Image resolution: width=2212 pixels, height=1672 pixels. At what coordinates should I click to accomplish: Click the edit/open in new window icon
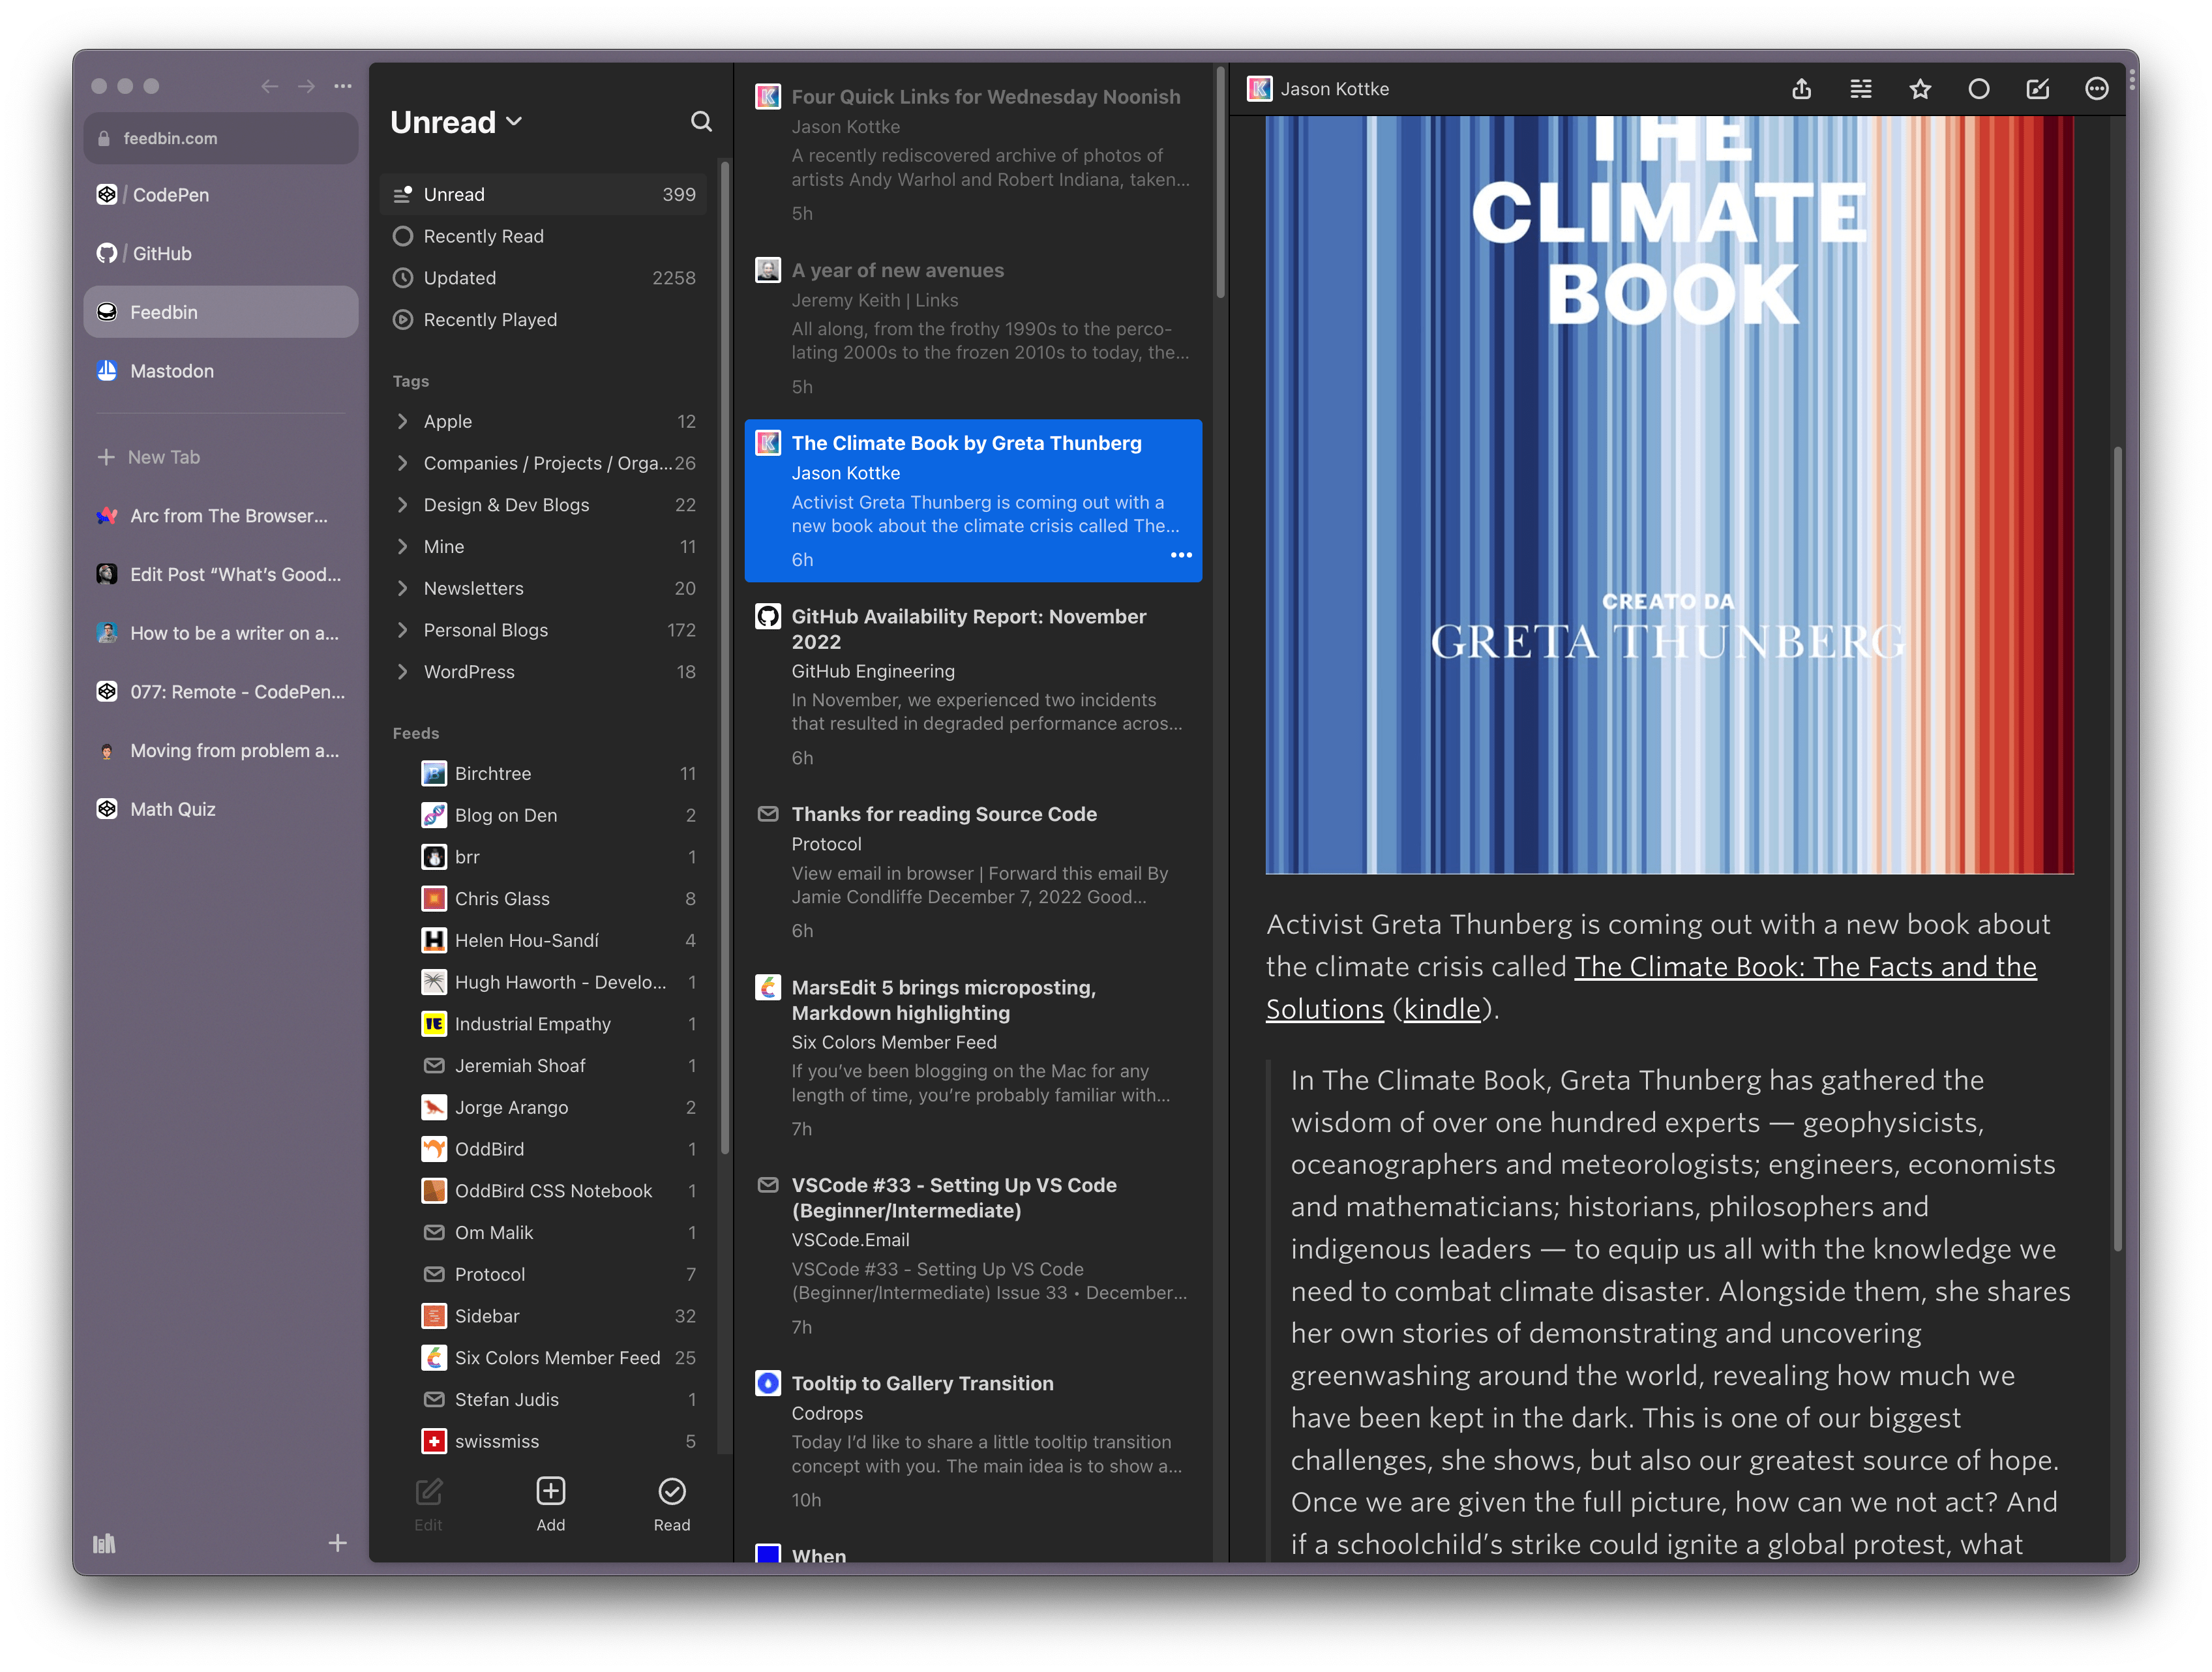[x=2037, y=89]
